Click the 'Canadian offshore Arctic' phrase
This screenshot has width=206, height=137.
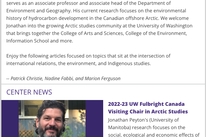click(x=131, y=18)
